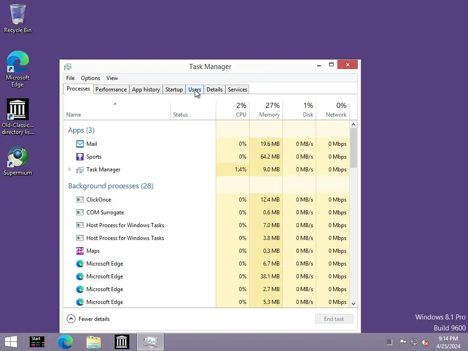Sort by the Status column header
The image size is (468, 351).
193,111
